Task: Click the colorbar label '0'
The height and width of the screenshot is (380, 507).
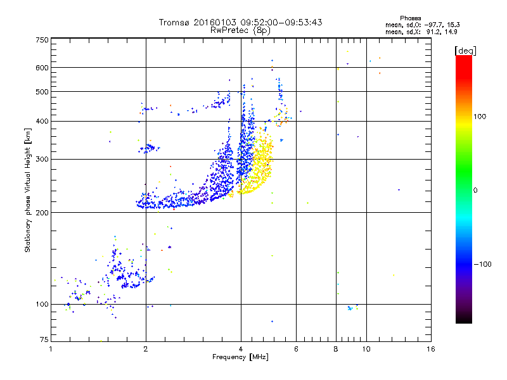Action: 475,191
